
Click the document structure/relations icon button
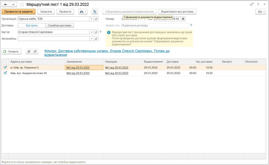tap(95, 12)
